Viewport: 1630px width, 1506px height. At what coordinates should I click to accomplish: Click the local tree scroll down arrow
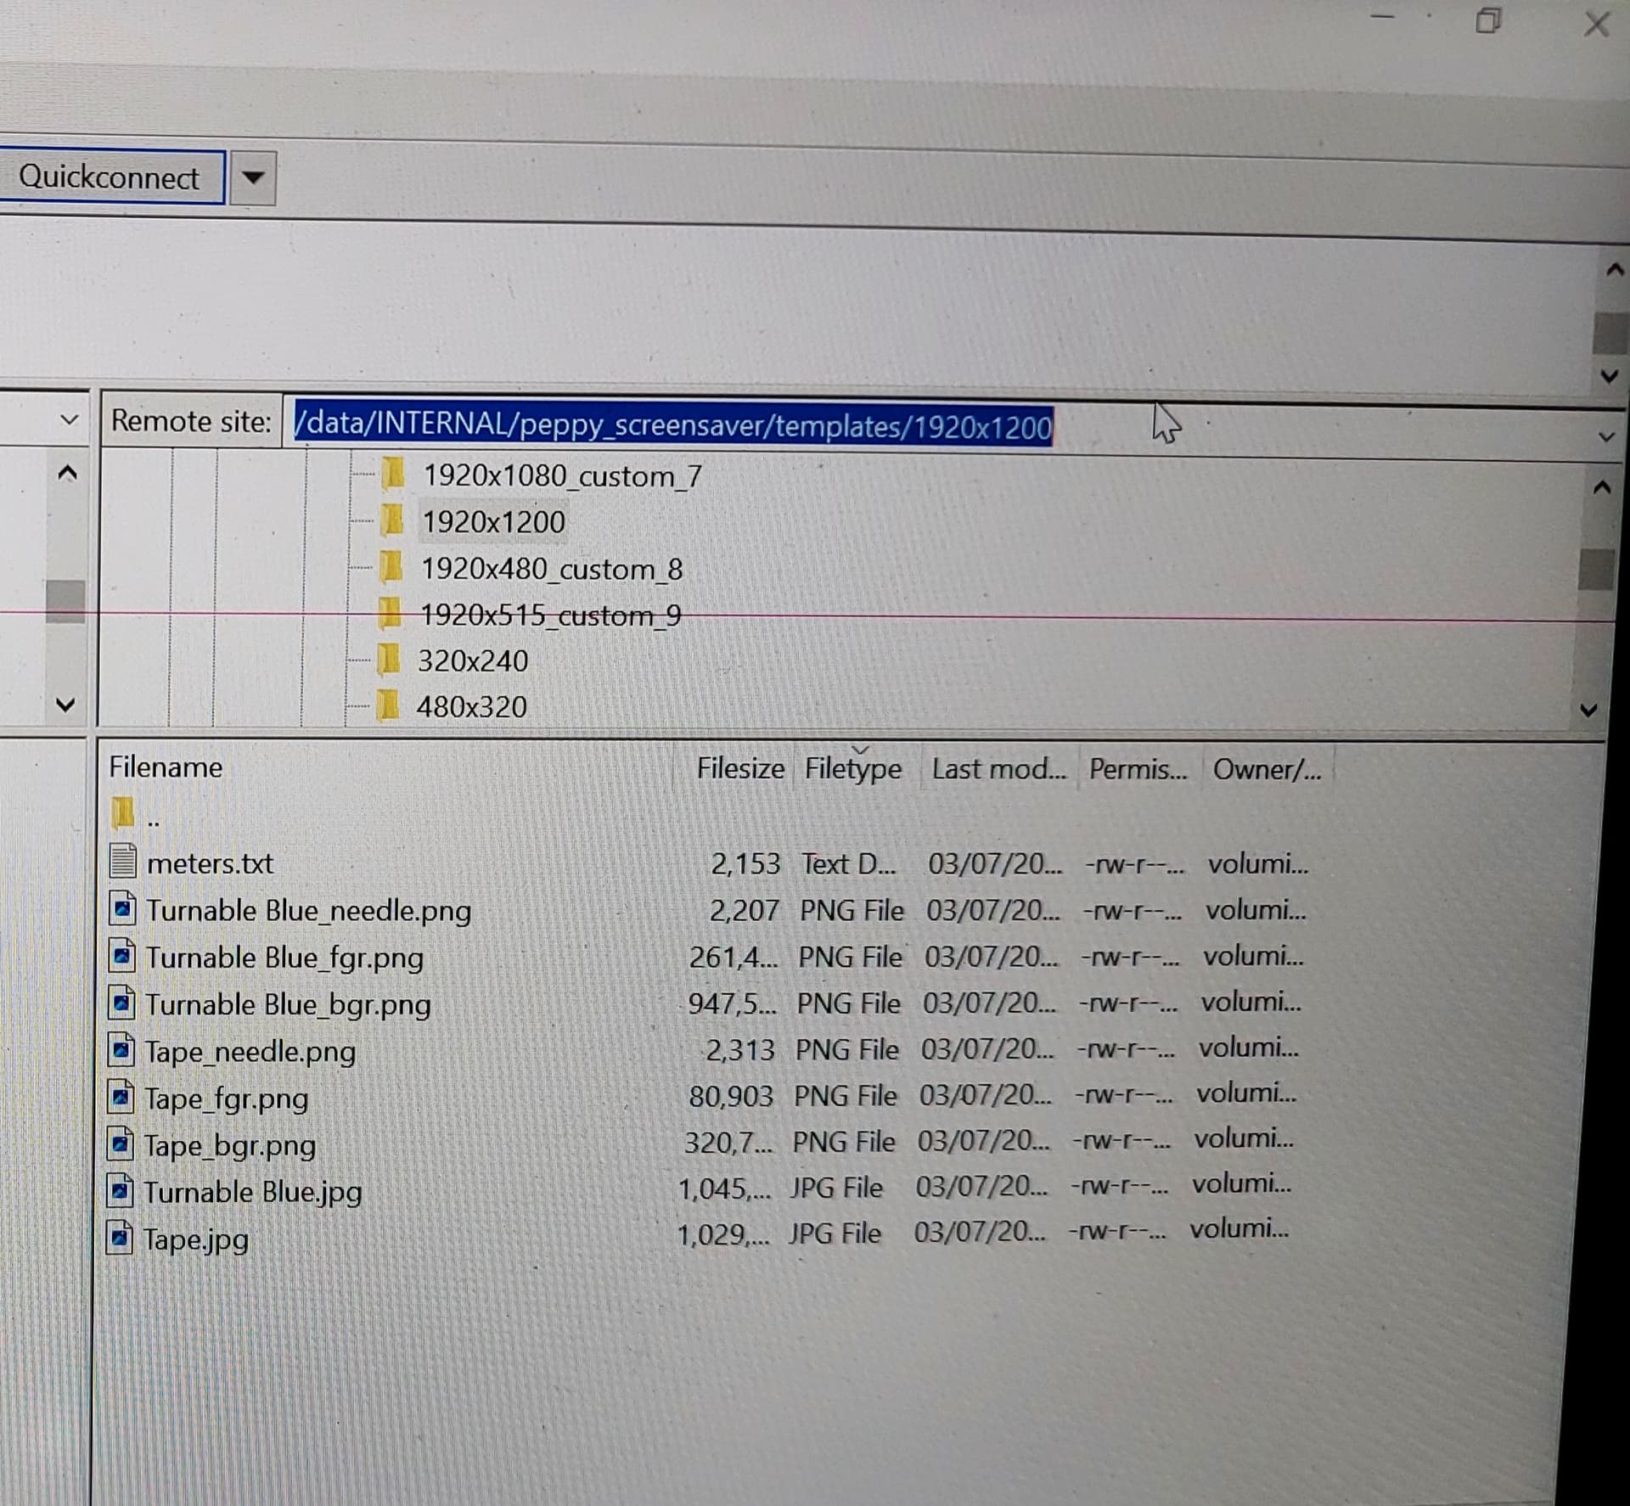coord(65,705)
